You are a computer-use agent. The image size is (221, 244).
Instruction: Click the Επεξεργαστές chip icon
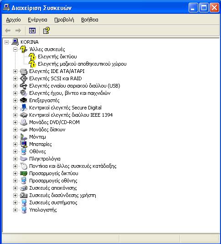pos(24,100)
